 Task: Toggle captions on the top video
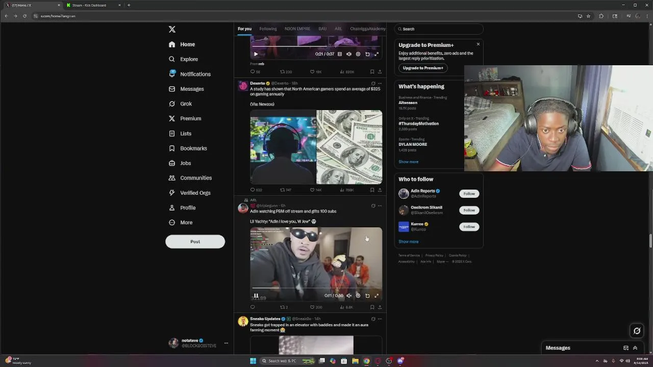(340, 54)
